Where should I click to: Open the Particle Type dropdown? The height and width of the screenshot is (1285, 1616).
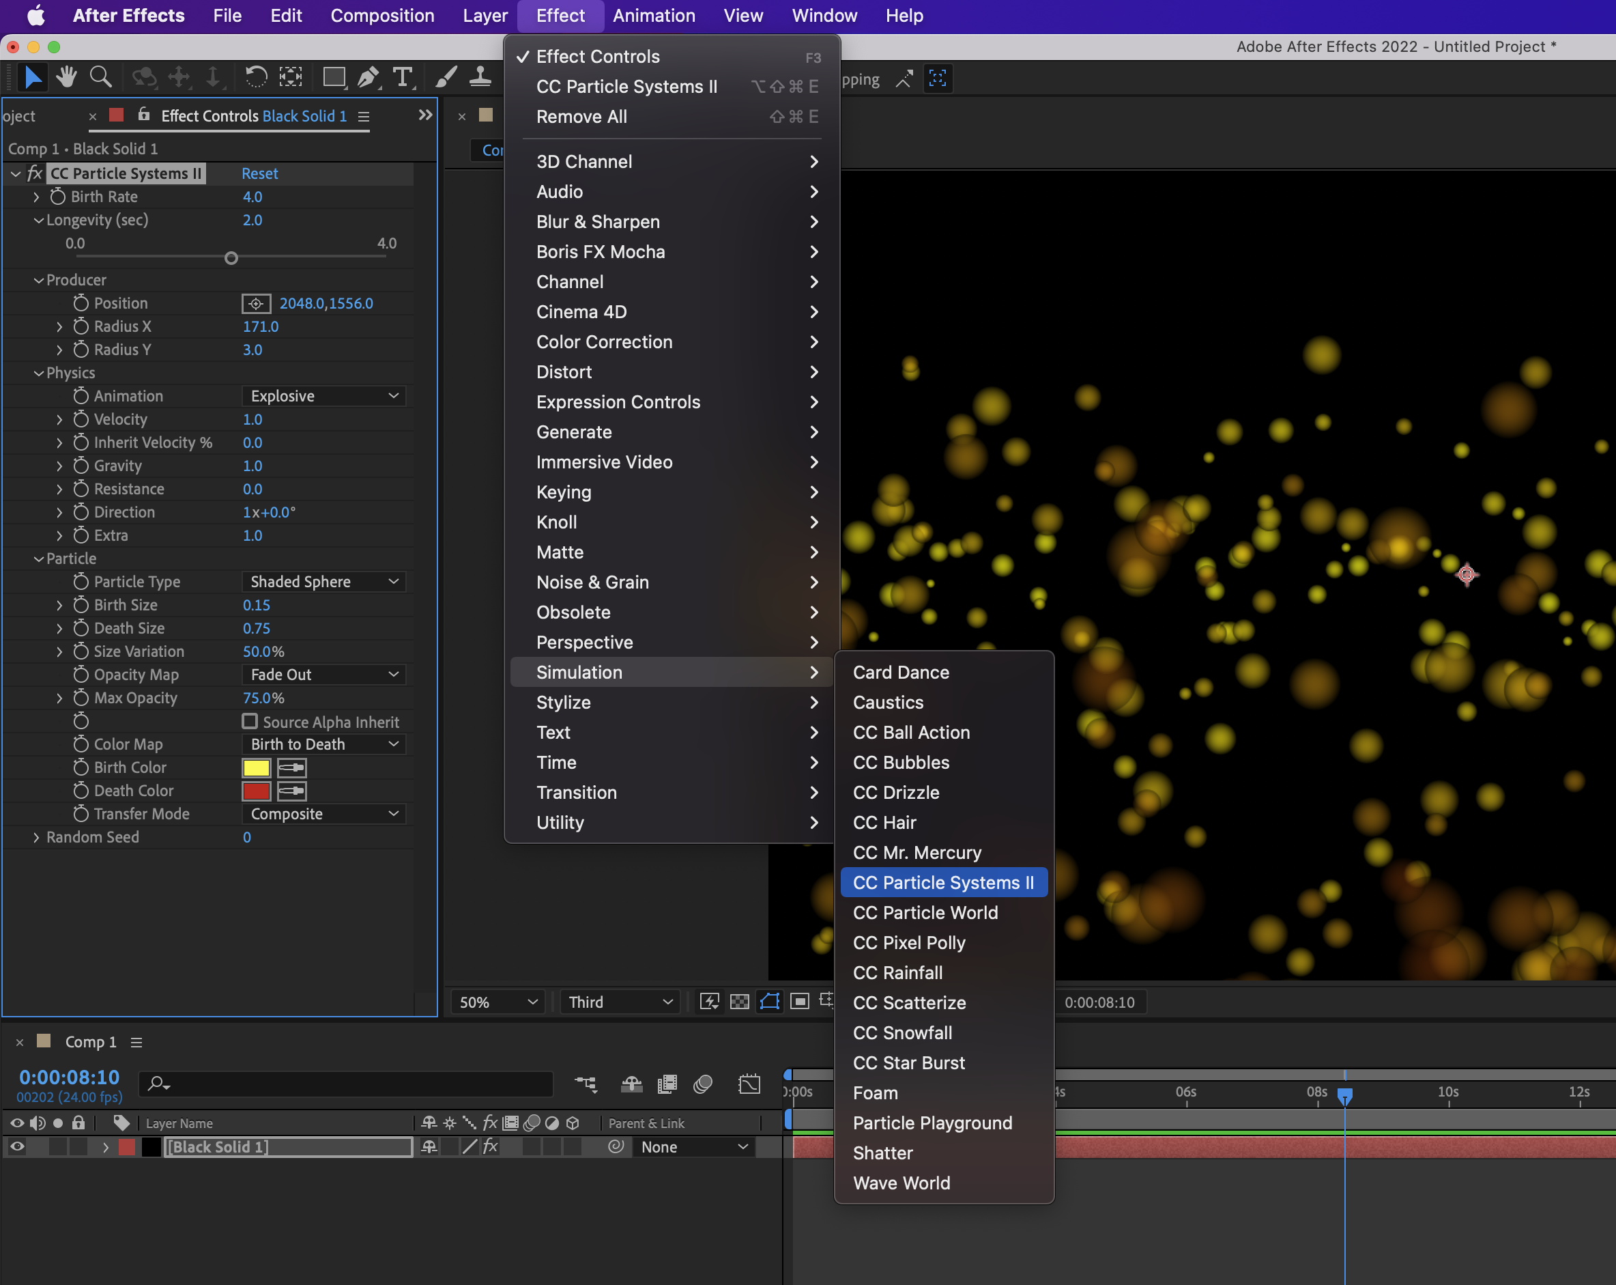click(323, 581)
